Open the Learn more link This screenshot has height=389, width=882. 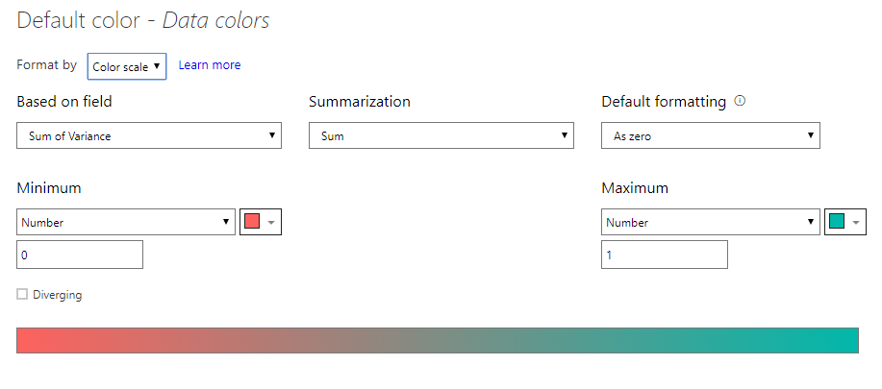[210, 65]
